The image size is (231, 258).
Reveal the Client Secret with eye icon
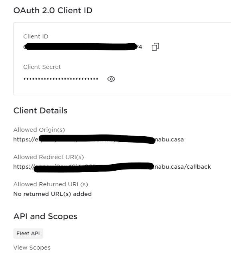coord(111,79)
